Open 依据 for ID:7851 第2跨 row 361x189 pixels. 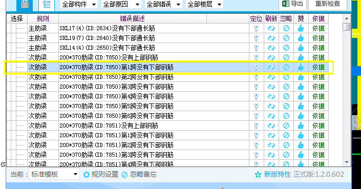[318, 145]
